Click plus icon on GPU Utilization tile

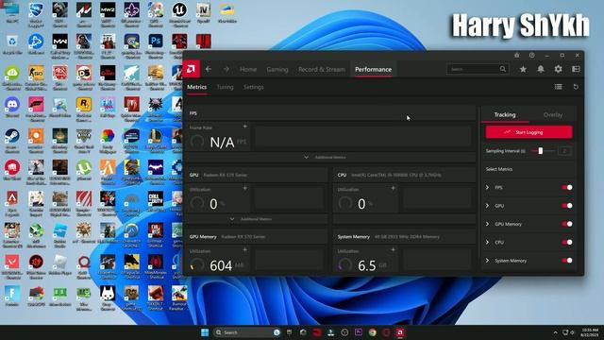tap(245, 188)
